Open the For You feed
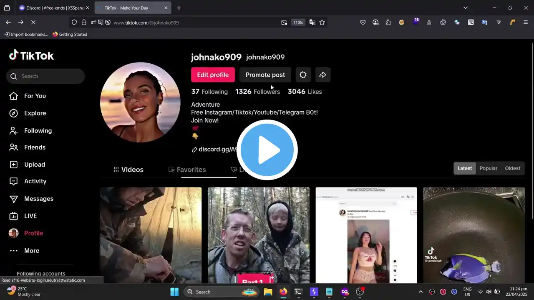 [x=28, y=96]
